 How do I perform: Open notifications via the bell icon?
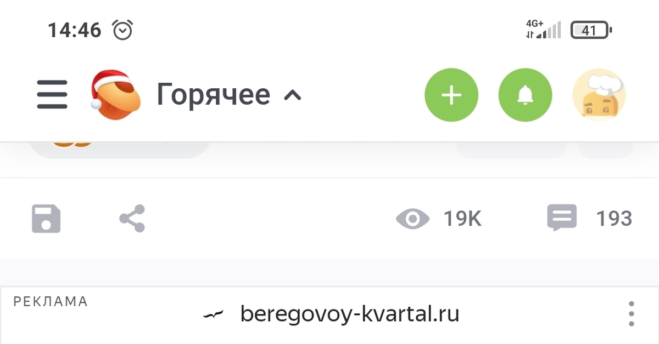525,94
